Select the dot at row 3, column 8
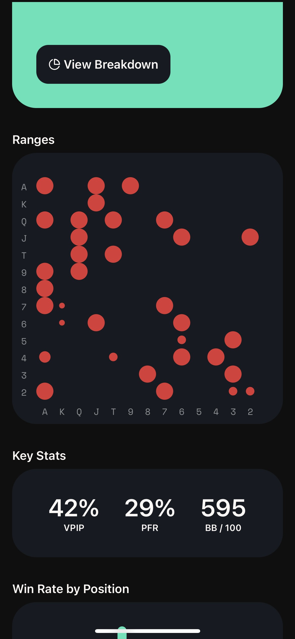 [x=147, y=374]
